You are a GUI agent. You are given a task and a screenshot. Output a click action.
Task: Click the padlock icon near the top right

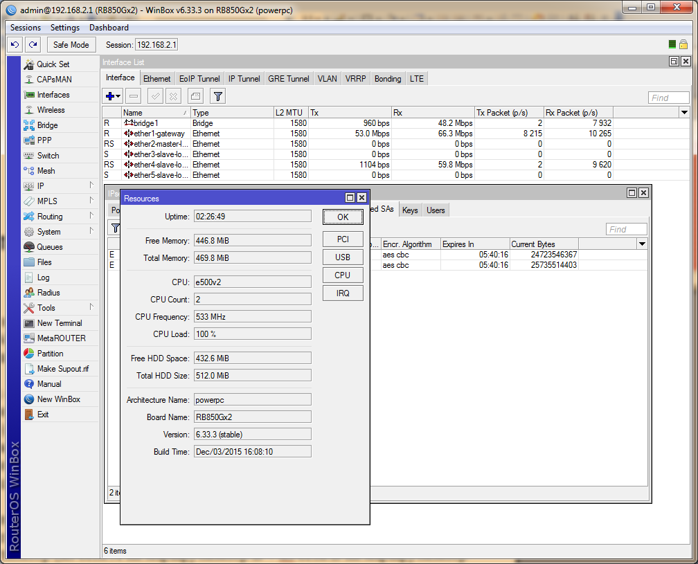tap(684, 44)
